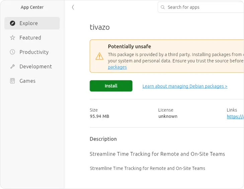This screenshot has width=244, height=189.
Task: Click the tivazo app title
Action: click(100, 27)
